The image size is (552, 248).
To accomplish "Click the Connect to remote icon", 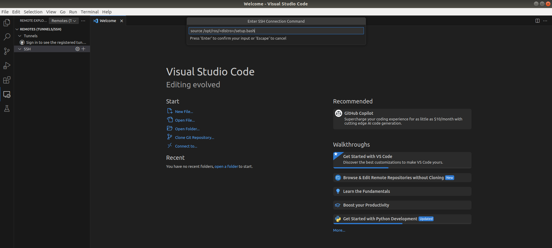I will [x=170, y=145].
